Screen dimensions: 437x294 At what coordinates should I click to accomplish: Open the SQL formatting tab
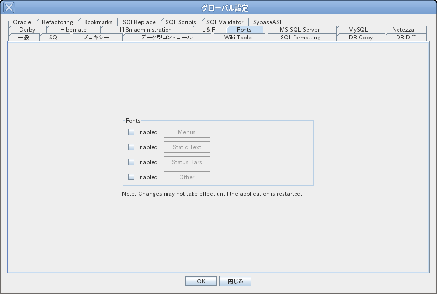click(x=300, y=38)
